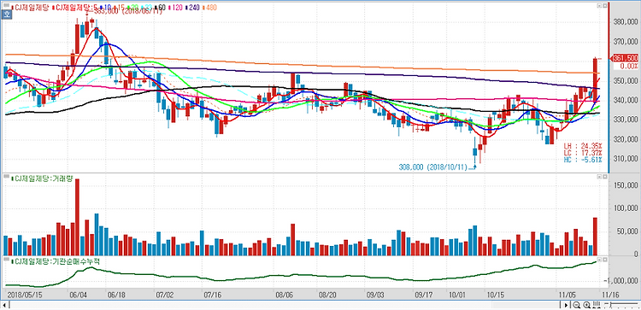Viewport: 641px width, 310px height.
Task: Click the zoom out magnifier icon
Action: pyautogui.click(x=576, y=305)
